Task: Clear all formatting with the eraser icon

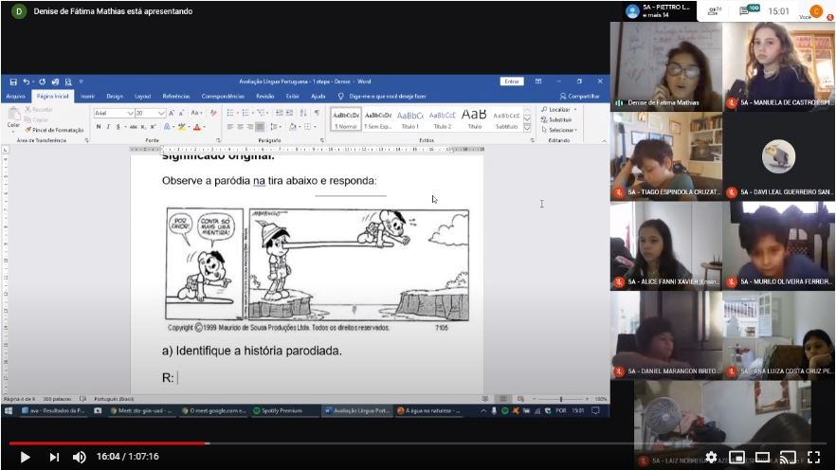Action: click(x=213, y=113)
